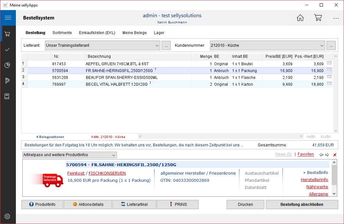Open the pie chart statistics sidebar icon
Viewport: 344px width, 224px height.
pyautogui.click(x=7, y=65)
